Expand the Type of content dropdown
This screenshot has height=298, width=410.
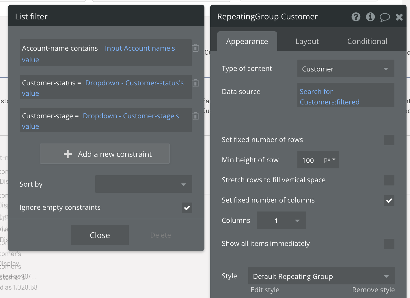pos(346,69)
